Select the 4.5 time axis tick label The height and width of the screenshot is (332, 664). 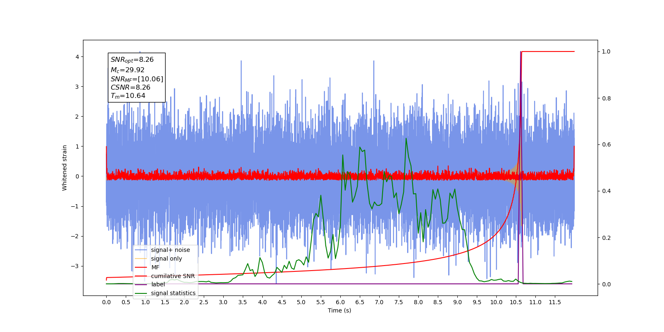click(282, 302)
